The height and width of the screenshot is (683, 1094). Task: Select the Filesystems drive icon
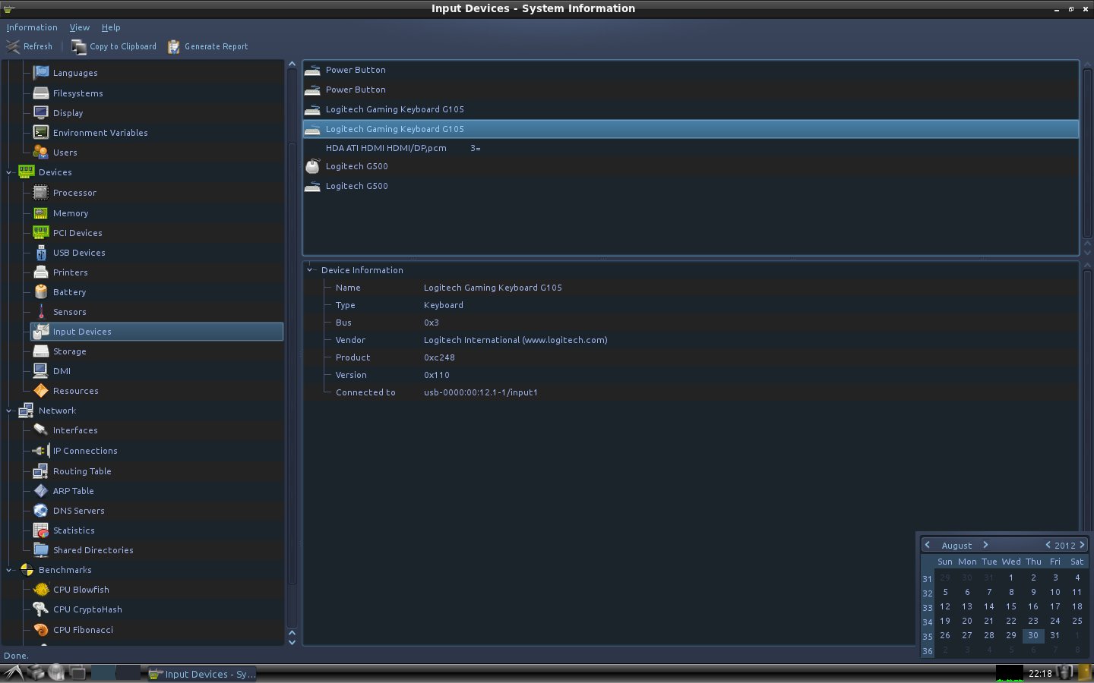41,93
